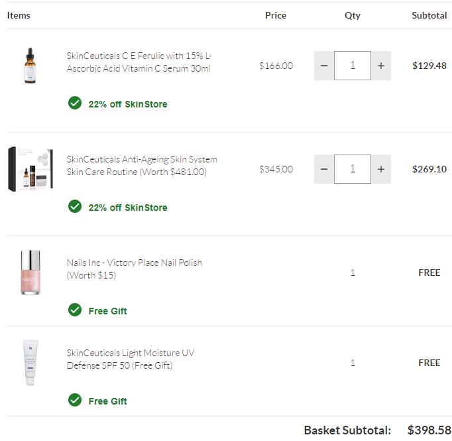Click 22% off SkinStore offer under serum
This screenshot has width=452, height=441.
point(127,104)
